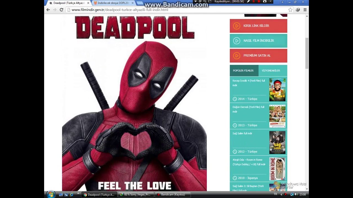Click the 23:08 system clock
This screenshot has width=353, height=198.
pos(303,194)
